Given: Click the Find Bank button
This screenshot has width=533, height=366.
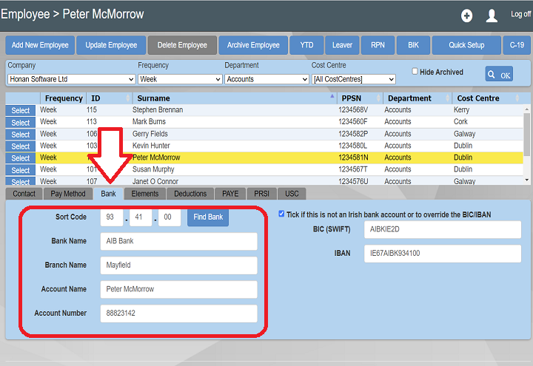Looking at the screenshot, I should point(208,217).
